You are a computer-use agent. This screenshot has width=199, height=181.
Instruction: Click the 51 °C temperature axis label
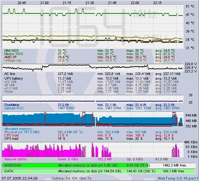point(190,7)
